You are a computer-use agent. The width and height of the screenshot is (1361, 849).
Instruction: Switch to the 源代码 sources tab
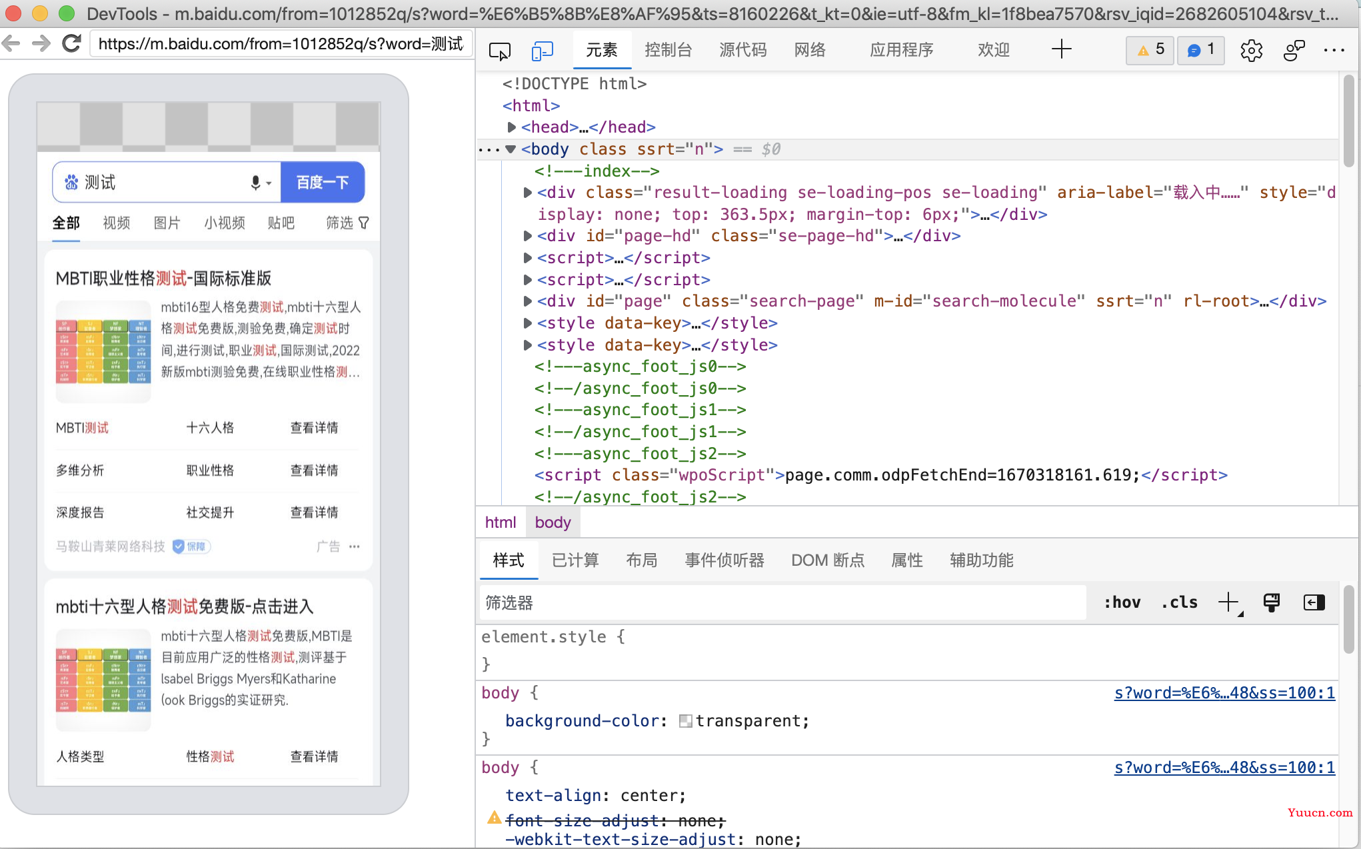(742, 50)
